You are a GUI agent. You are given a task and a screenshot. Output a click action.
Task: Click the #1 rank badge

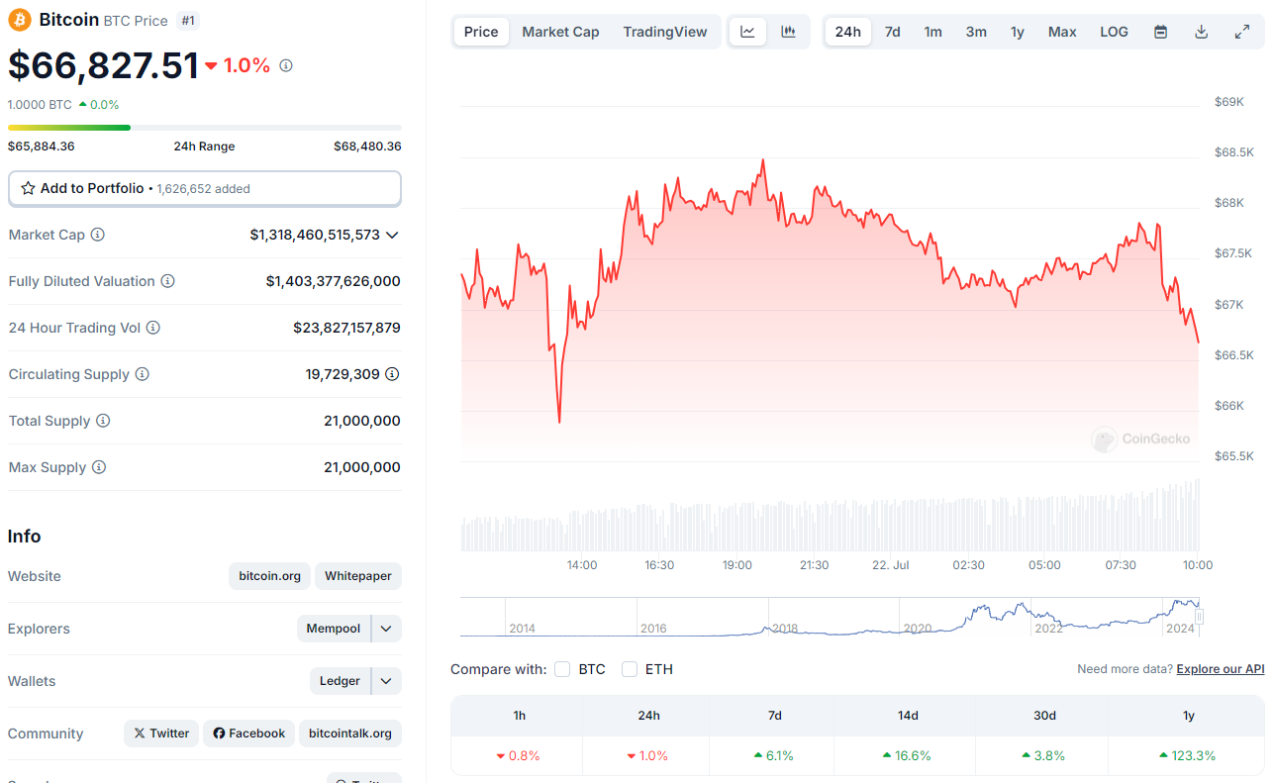187,20
